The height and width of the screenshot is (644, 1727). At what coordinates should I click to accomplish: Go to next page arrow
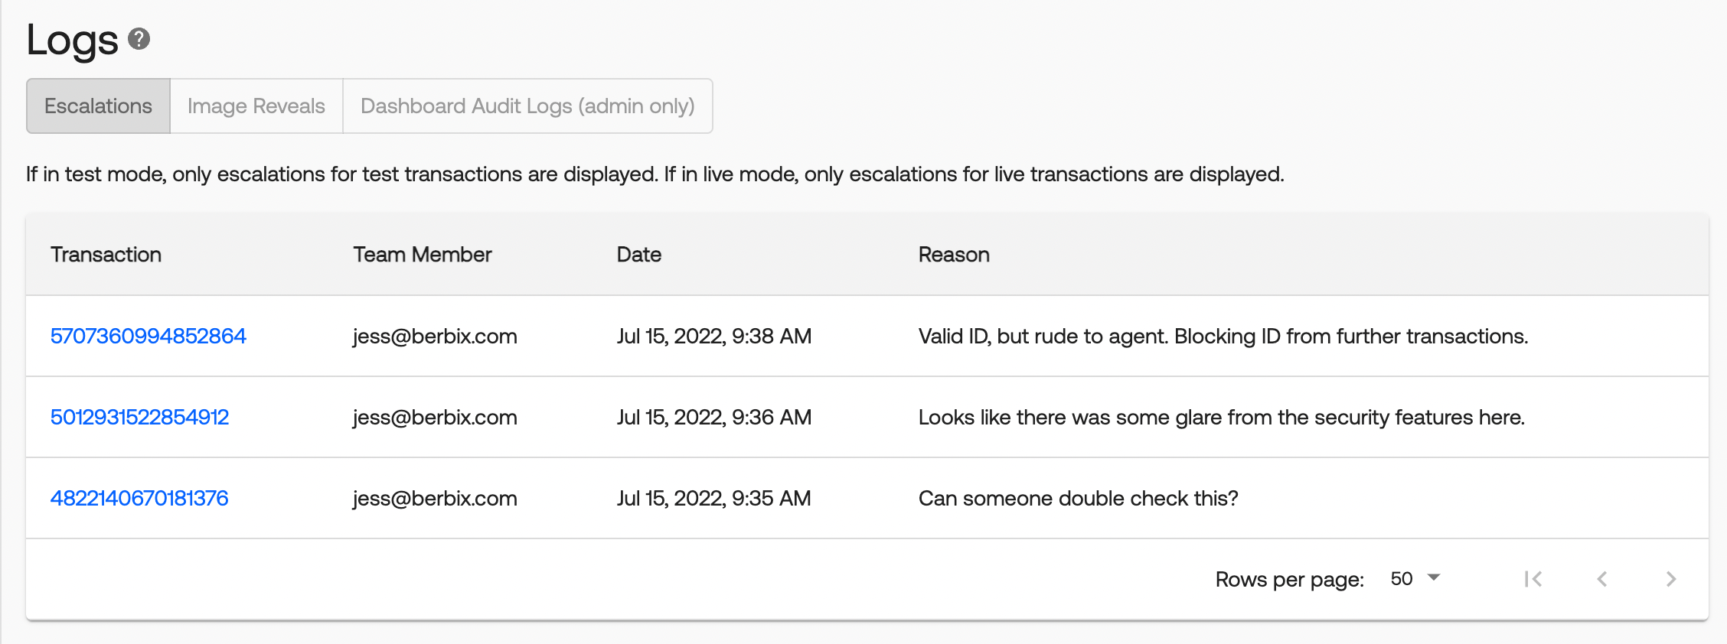pyautogui.click(x=1670, y=579)
